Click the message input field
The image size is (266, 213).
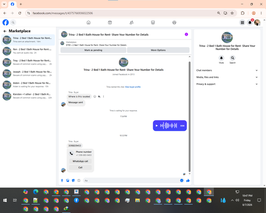[131, 181]
